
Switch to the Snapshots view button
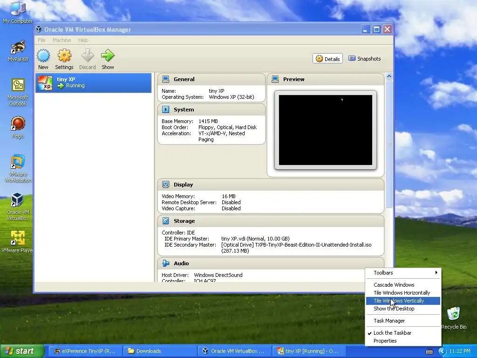[365, 58]
